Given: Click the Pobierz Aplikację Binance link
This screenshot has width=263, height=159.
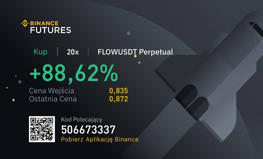Looking at the screenshot, I should coord(100,139).
